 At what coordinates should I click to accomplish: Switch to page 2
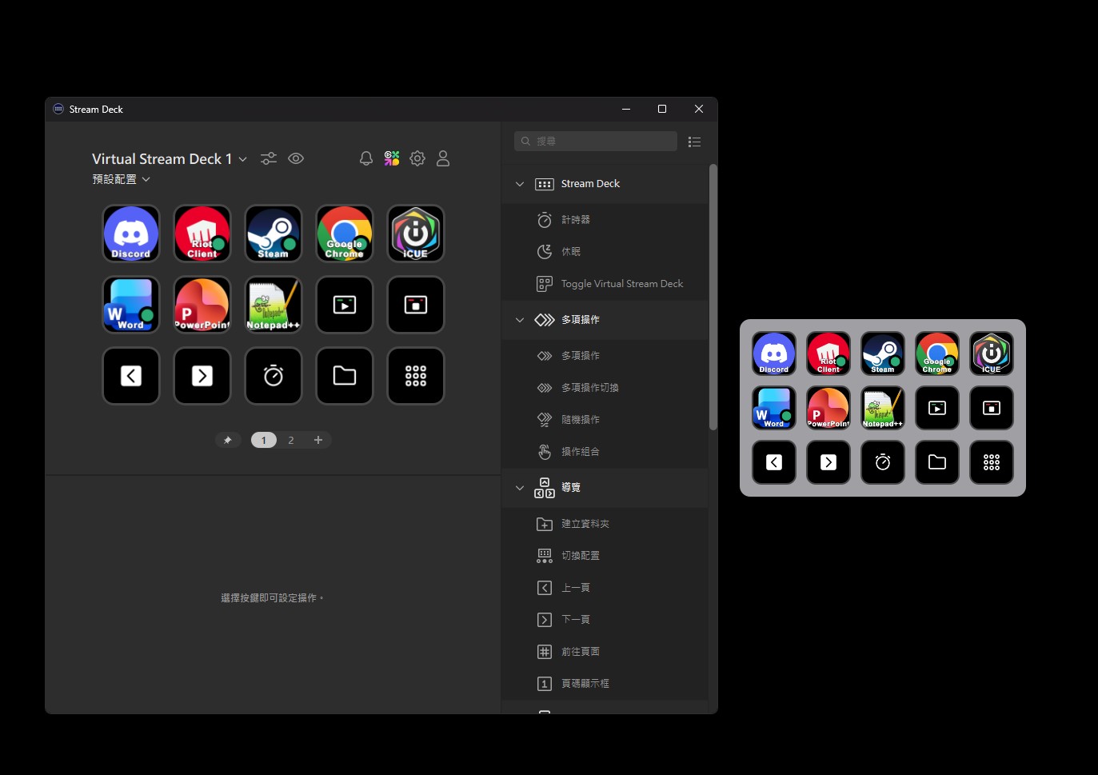(x=291, y=440)
